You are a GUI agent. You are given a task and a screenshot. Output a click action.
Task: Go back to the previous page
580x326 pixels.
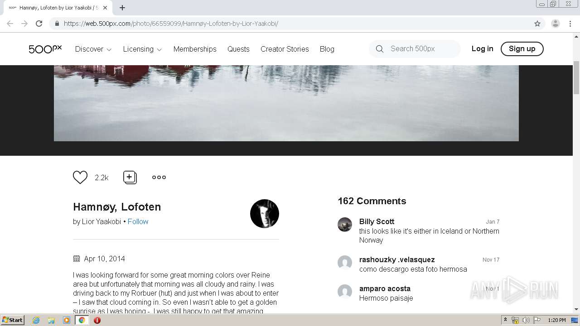10,24
